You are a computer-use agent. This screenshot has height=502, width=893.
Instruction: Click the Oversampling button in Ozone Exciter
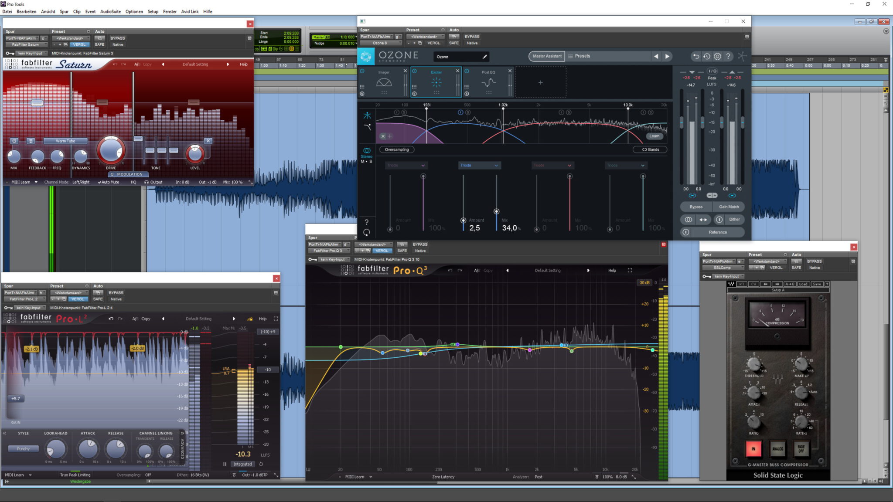point(397,149)
